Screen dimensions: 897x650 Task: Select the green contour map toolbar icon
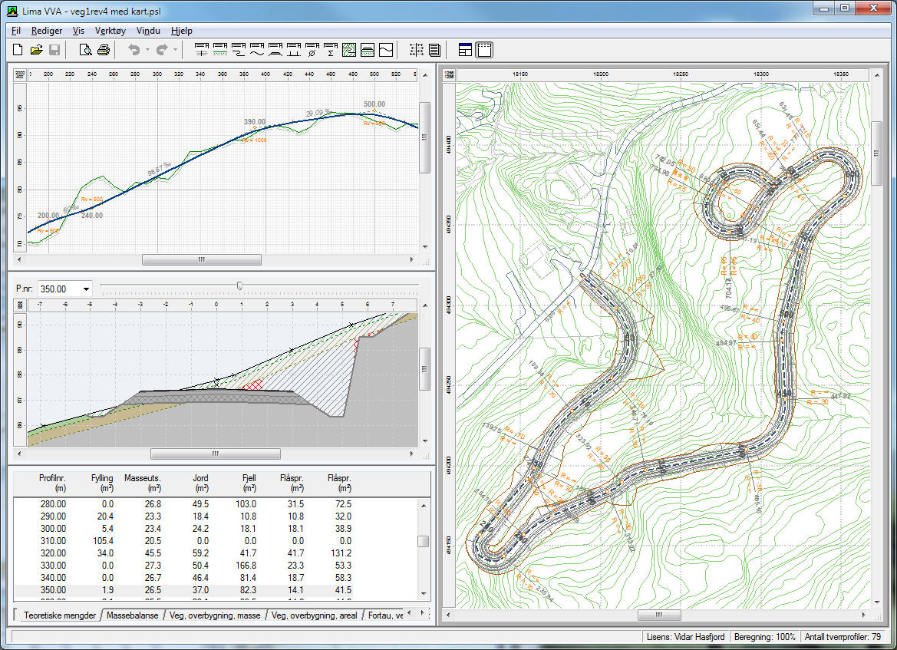point(349,51)
